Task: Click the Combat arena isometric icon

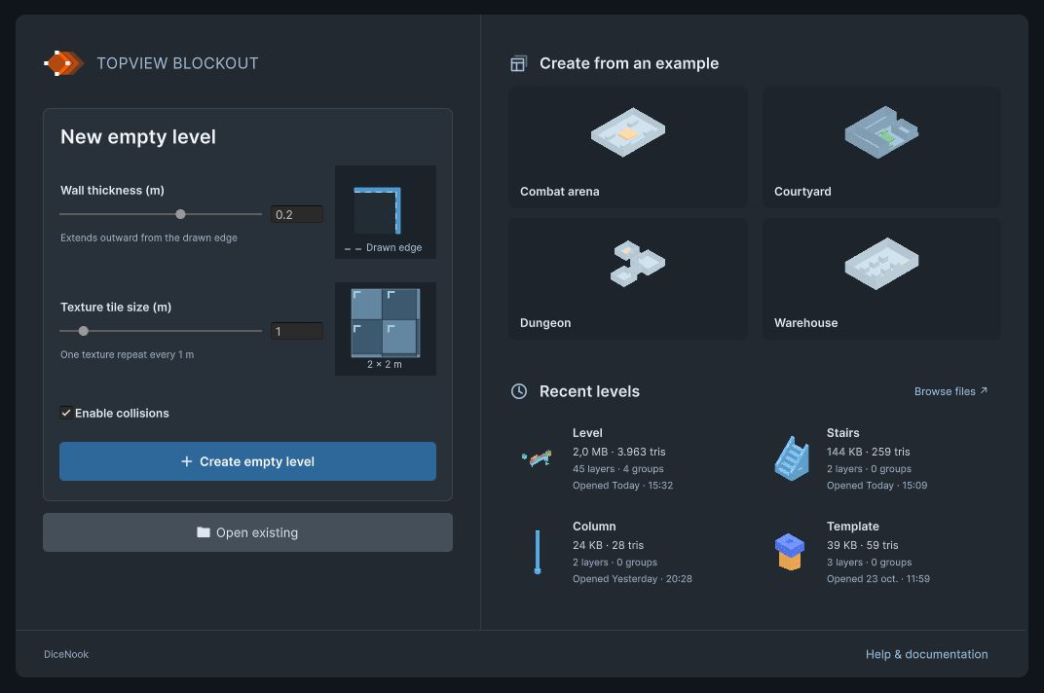Action: coord(628,131)
